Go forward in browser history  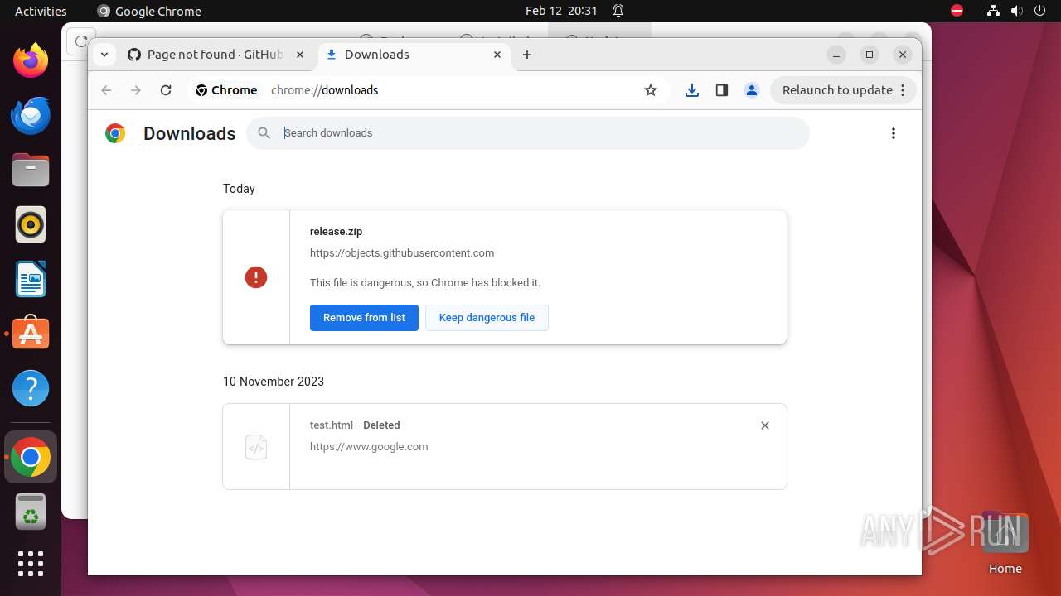[x=136, y=90]
